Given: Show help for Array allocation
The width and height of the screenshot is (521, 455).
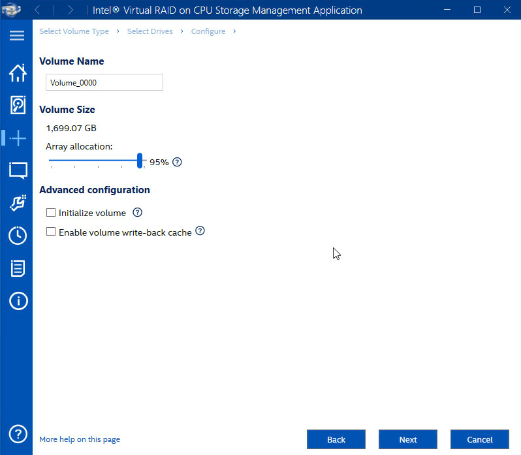Looking at the screenshot, I should click(x=177, y=162).
